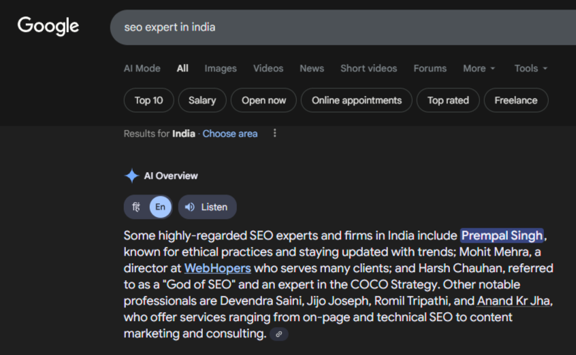Select the Freelance filter chip

tap(516, 100)
